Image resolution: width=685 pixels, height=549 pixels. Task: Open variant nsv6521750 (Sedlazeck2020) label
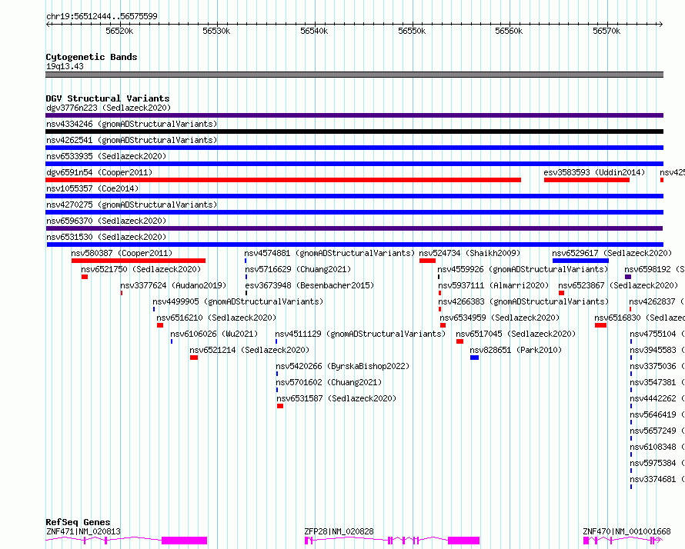(141, 269)
